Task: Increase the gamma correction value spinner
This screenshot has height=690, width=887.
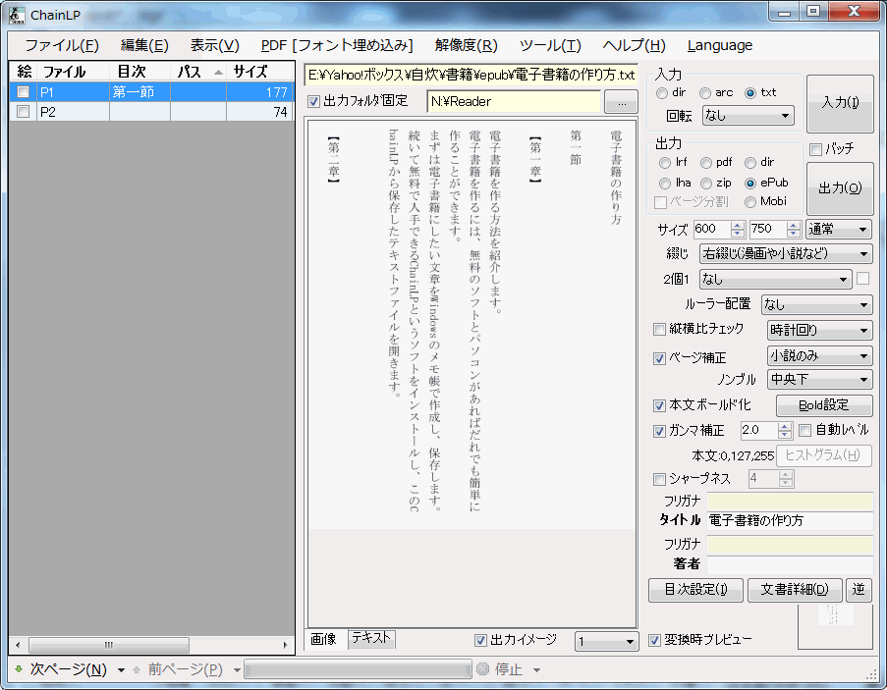Action: 784,426
